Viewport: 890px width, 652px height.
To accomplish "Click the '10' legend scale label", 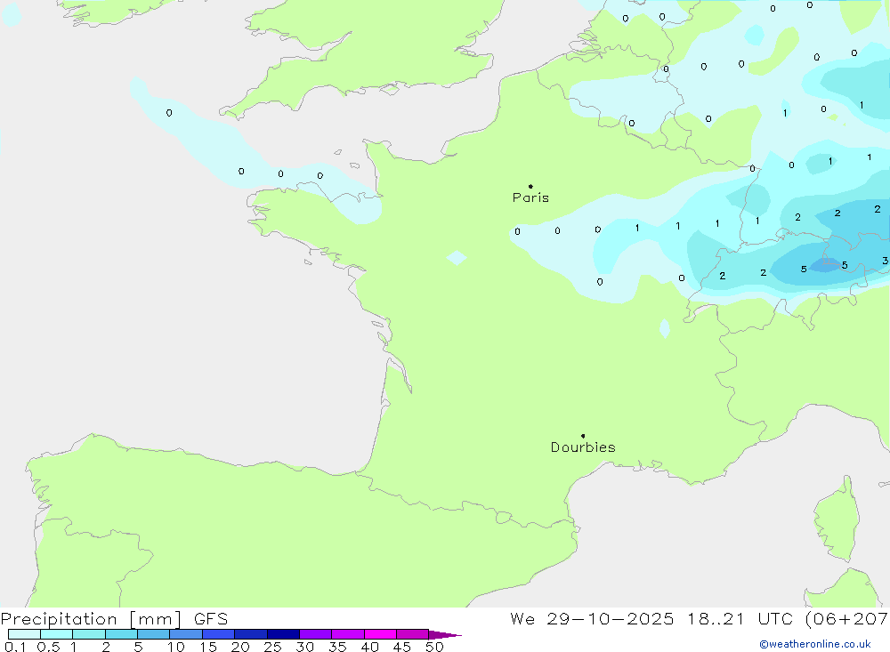I will click(x=176, y=647).
